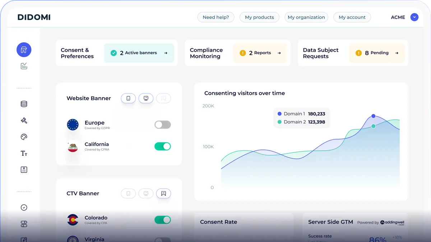The width and height of the screenshot is (431, 242).
Task: Open the database icon in the sidebar
Action: pos(24,104)
